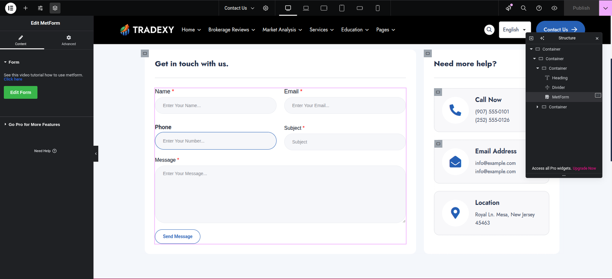Open Publish options dropdown arrow
612x279 pixels.
(x=605, y=8)
